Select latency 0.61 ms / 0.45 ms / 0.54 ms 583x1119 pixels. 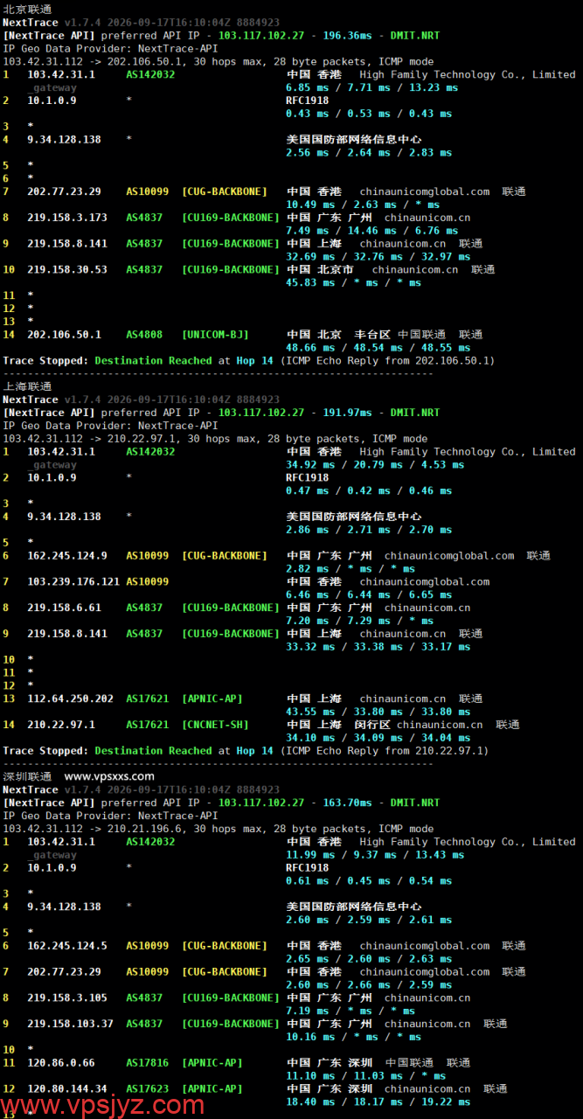click(x=369, y=881)
